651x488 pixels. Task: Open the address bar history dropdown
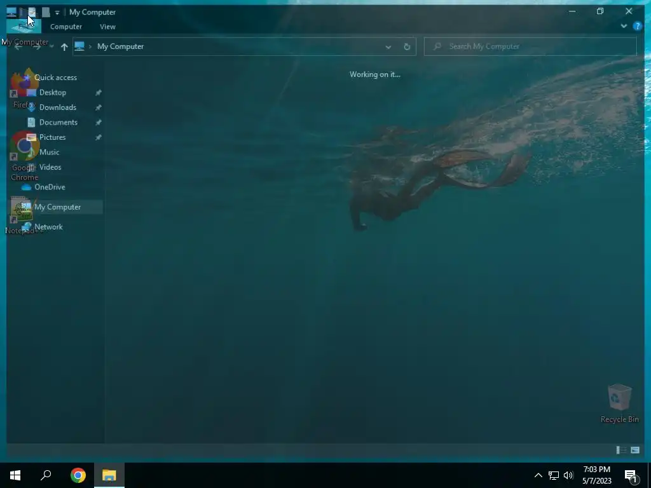pos(388,47)
